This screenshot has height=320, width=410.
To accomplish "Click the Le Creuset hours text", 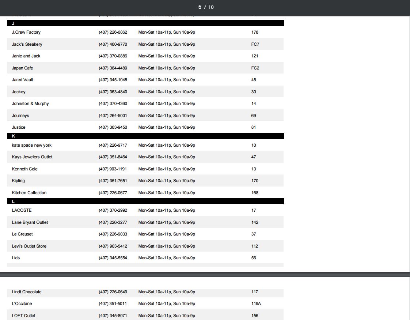I will tap(167, 234).
